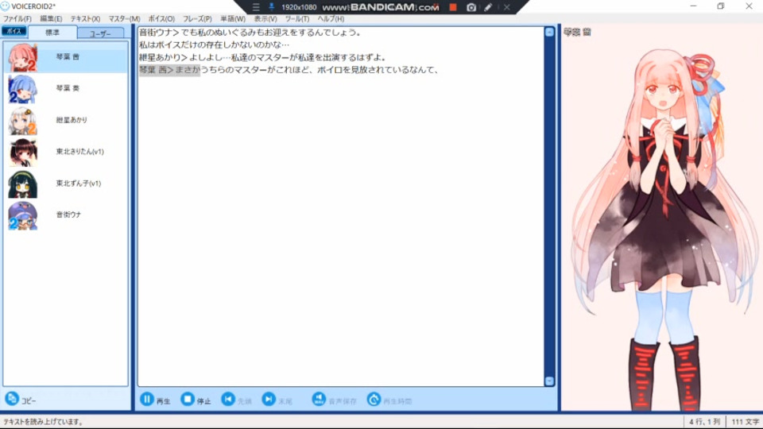Open the 単語(W) menu
763x429 pixels.
point(233,18)
